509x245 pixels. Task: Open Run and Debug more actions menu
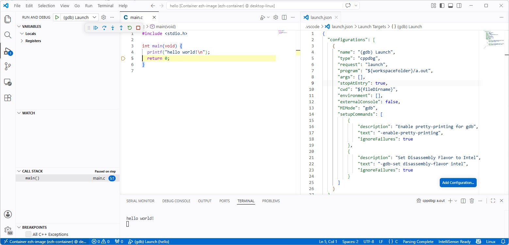pos(112,17)
